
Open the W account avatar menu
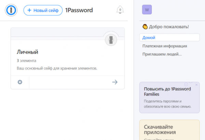(x=147, y=10)
